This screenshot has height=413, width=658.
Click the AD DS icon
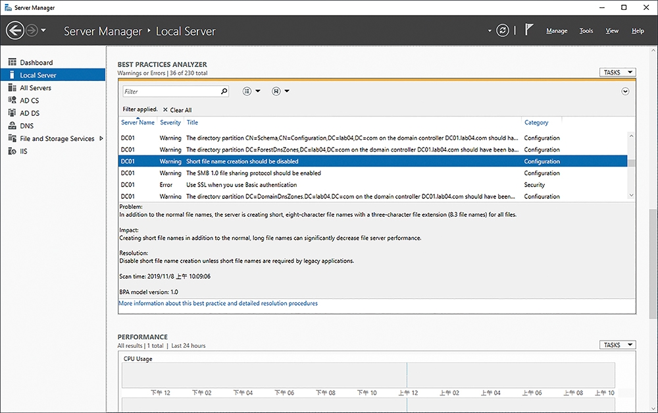point(12,113)
